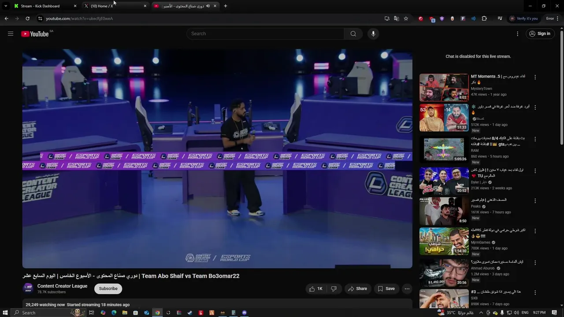
Task: Click the blue sound-waves extension icon
Action: tap(473, 18)
